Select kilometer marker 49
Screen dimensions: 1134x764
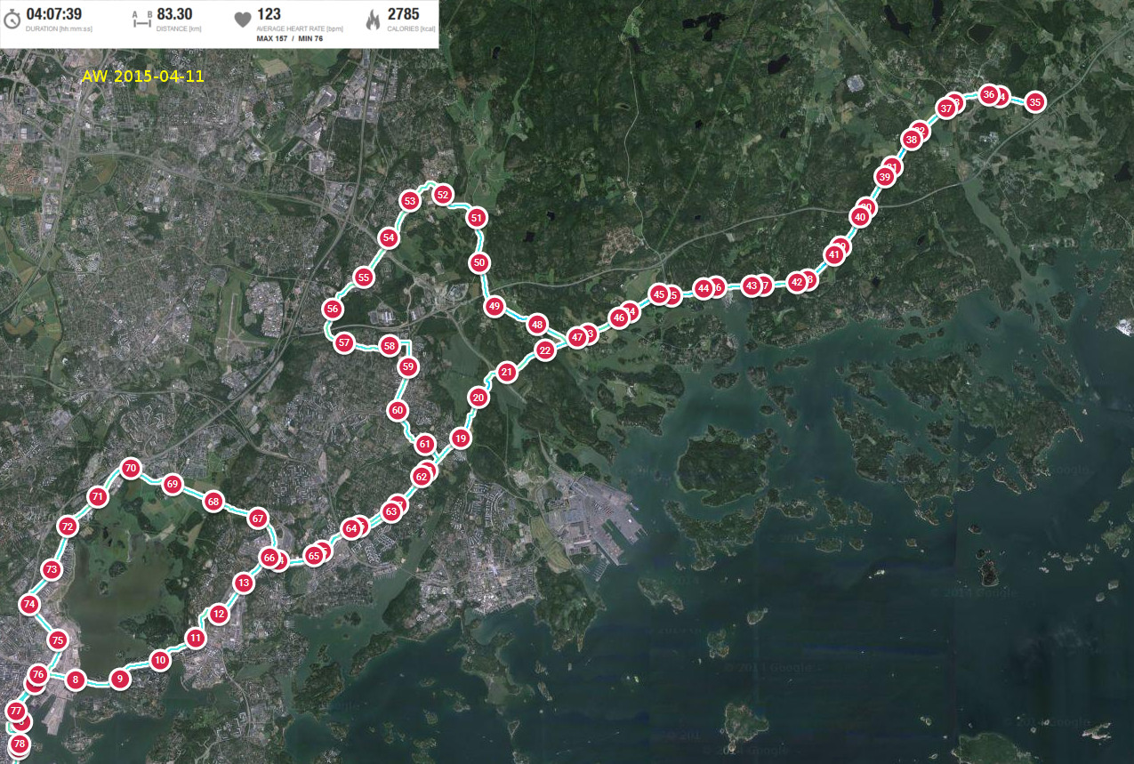(495, 306)
